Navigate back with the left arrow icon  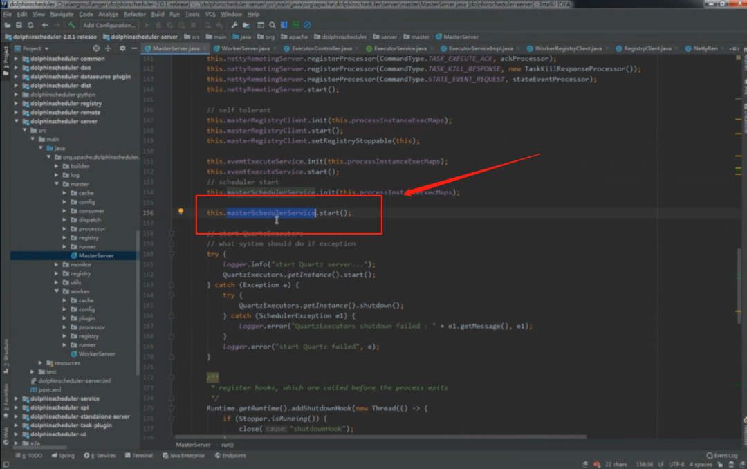tap(45, 26)
